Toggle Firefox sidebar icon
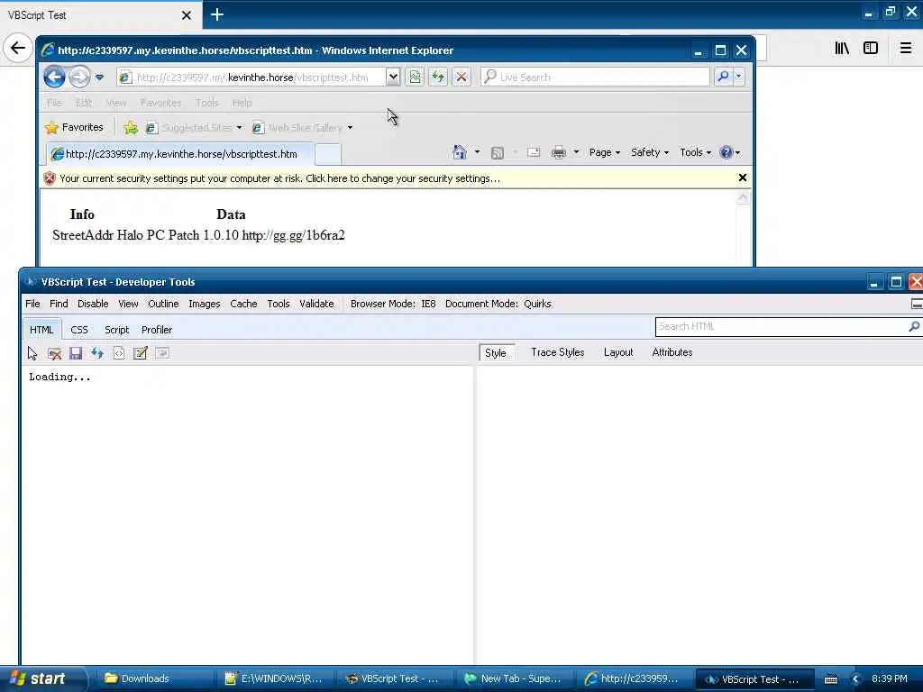This screenshot has width=923, height=692. (871, 49)
